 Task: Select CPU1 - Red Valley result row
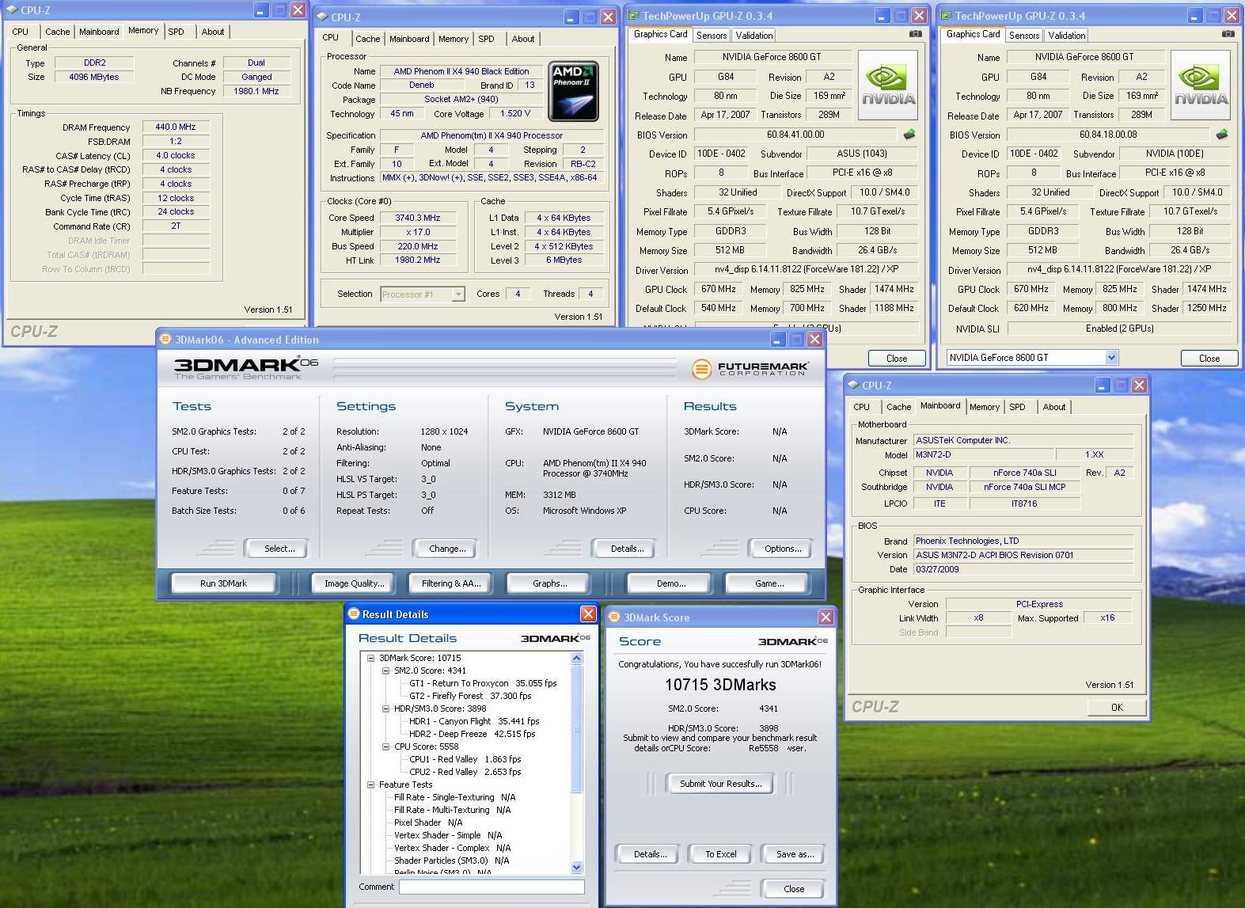[x=465, y=759]
